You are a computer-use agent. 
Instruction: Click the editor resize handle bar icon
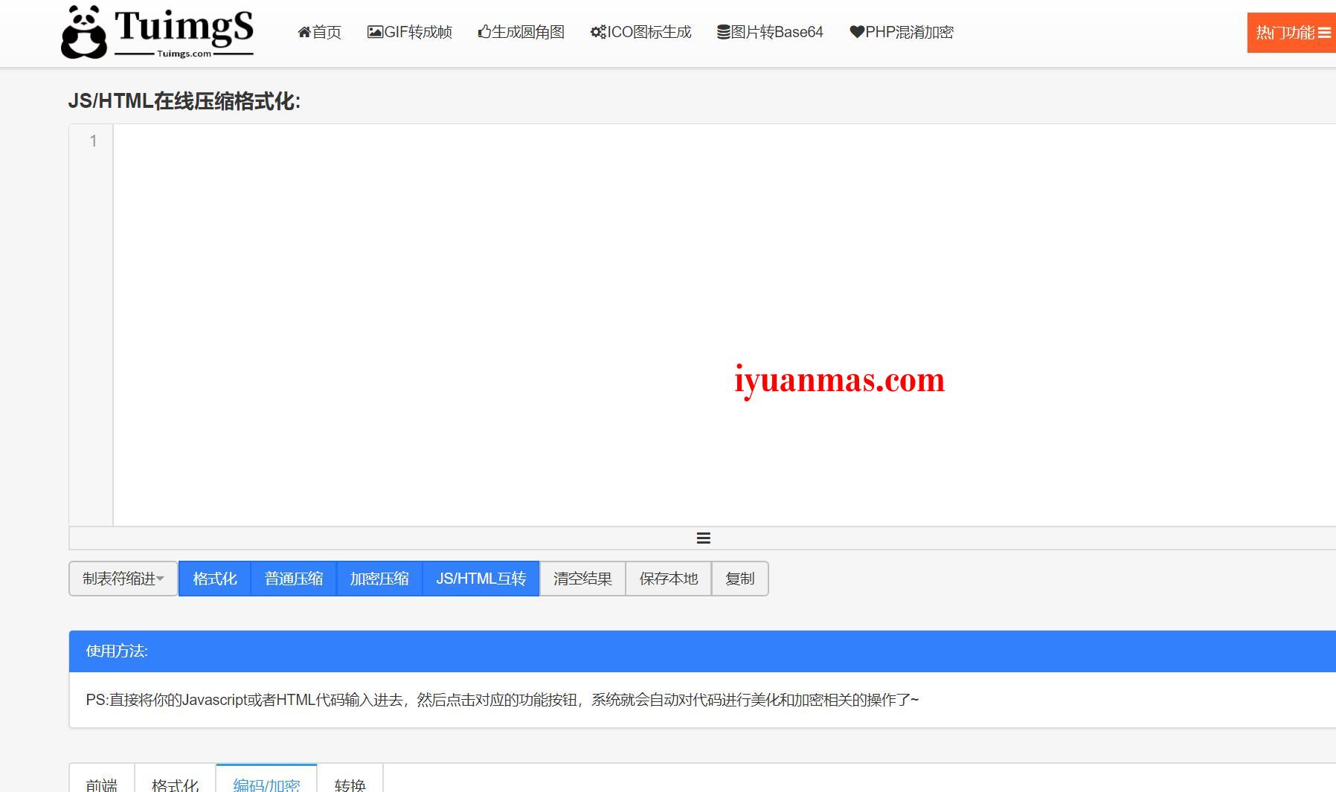[x=703, y=538]
